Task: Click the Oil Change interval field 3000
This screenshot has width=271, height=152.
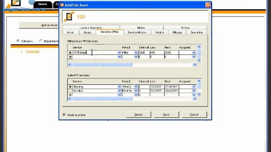Action: point(144,52)
